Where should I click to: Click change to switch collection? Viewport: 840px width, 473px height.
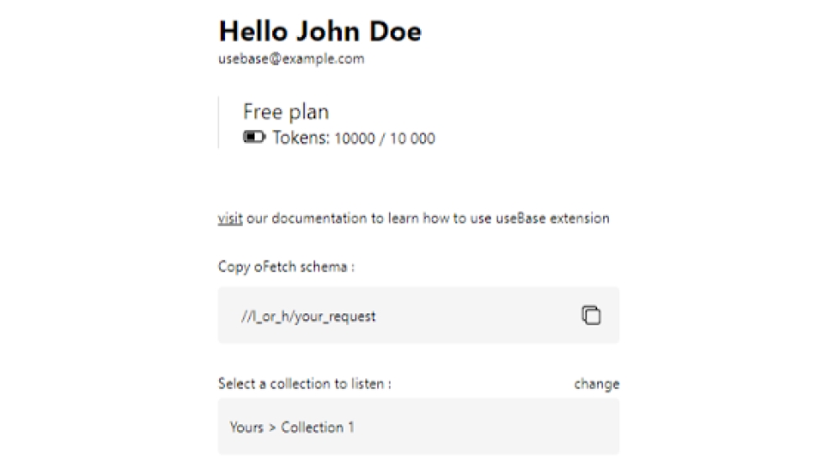point(596,384)
